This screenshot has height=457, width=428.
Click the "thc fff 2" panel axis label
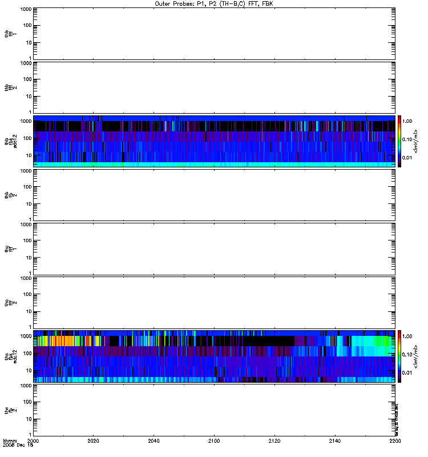click(x=10, y=303)
